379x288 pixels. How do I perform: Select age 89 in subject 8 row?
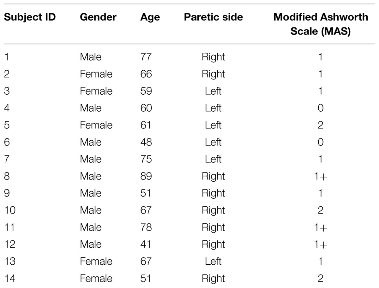[146, 176]
